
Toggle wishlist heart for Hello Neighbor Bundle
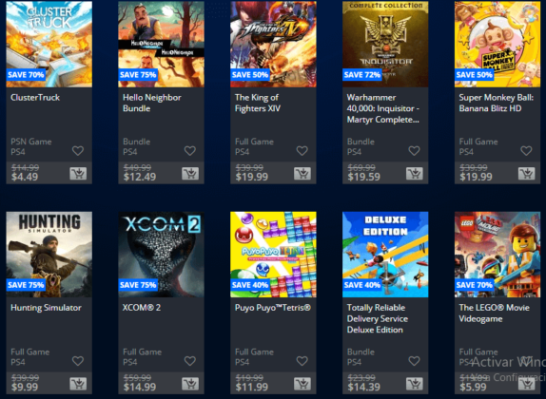190,151
